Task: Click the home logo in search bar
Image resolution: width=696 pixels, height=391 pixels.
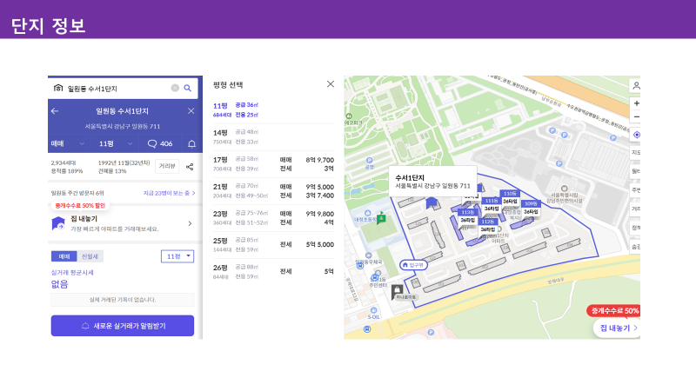Action: [x=58, y=88]
